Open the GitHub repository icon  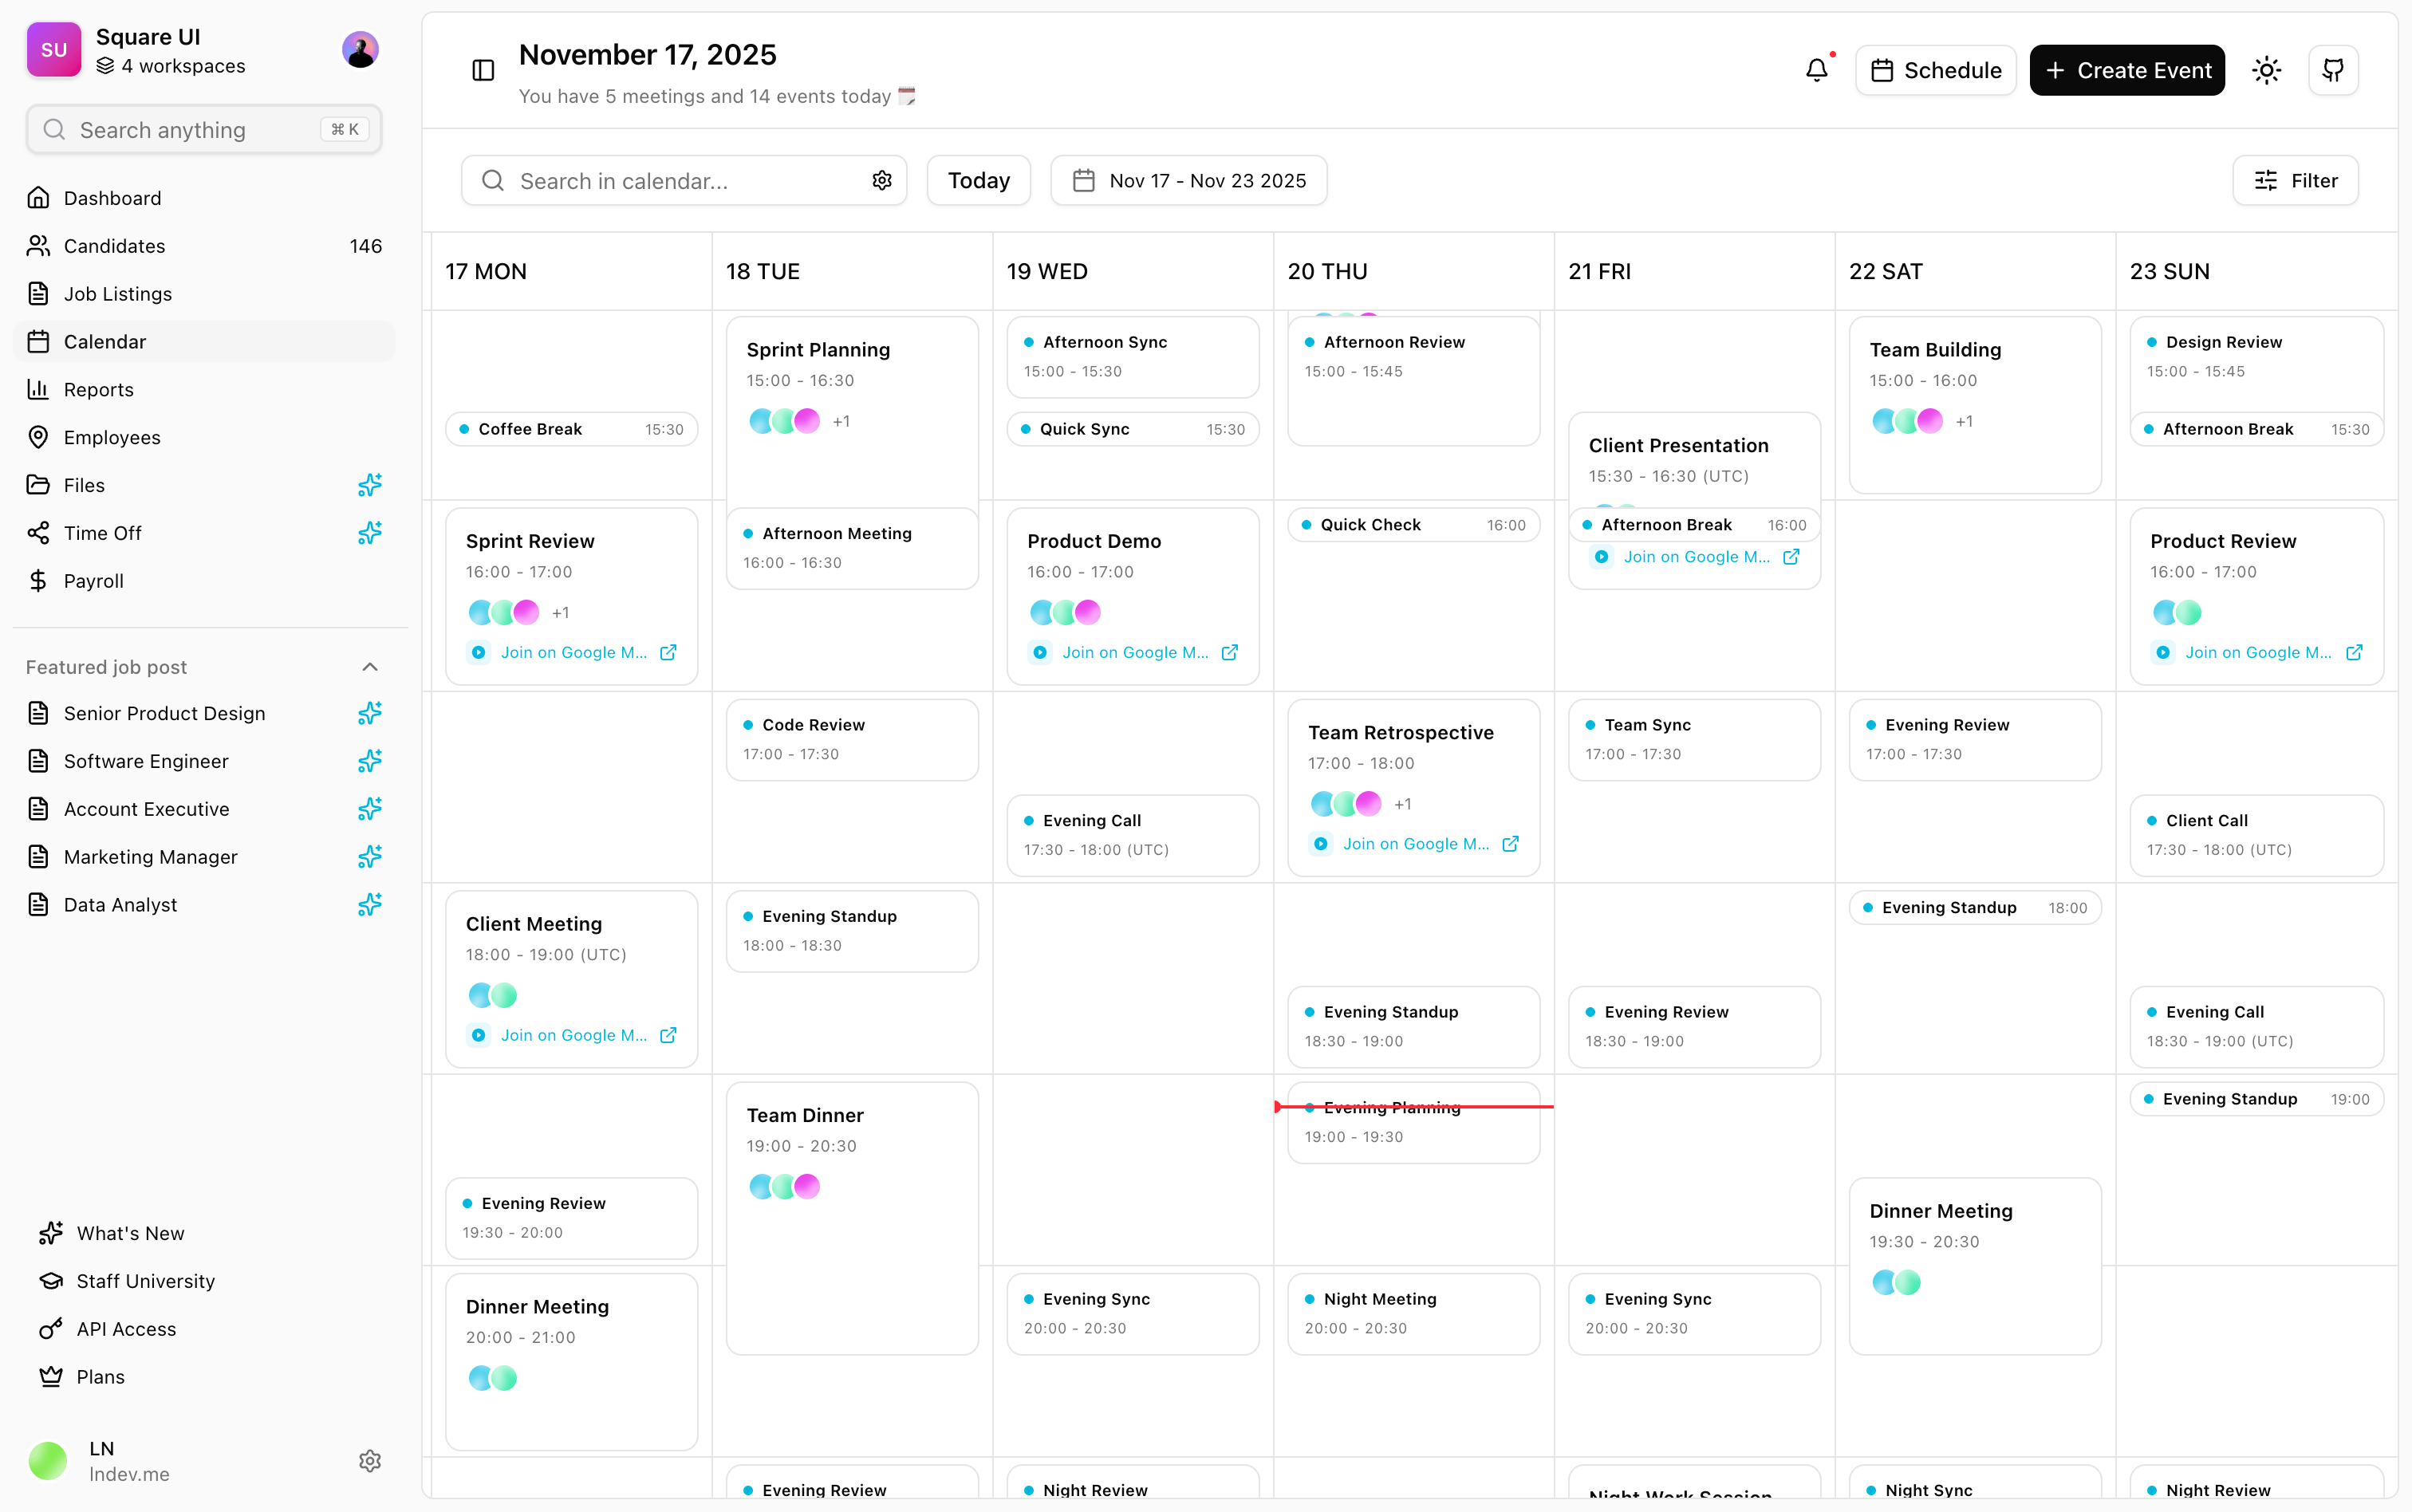tap(2333, 70)
